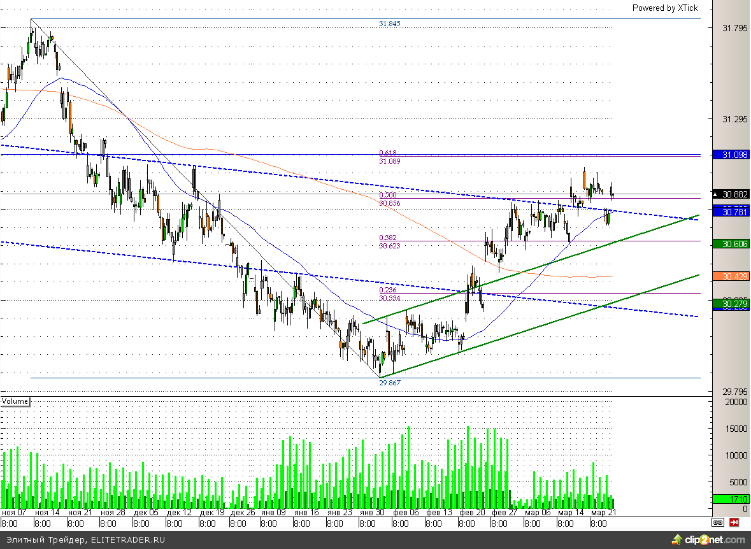Click the 0.618 Fibonacci level label
751x549 pixels.
[x=387, y=153]
